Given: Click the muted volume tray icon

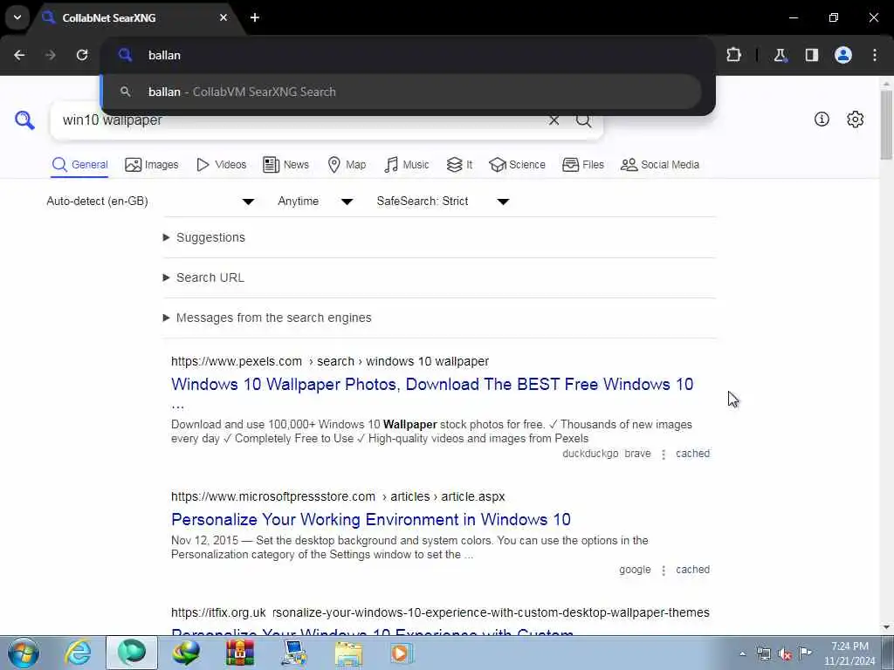Looking at the screenshot, I should (x=785, y=653).
